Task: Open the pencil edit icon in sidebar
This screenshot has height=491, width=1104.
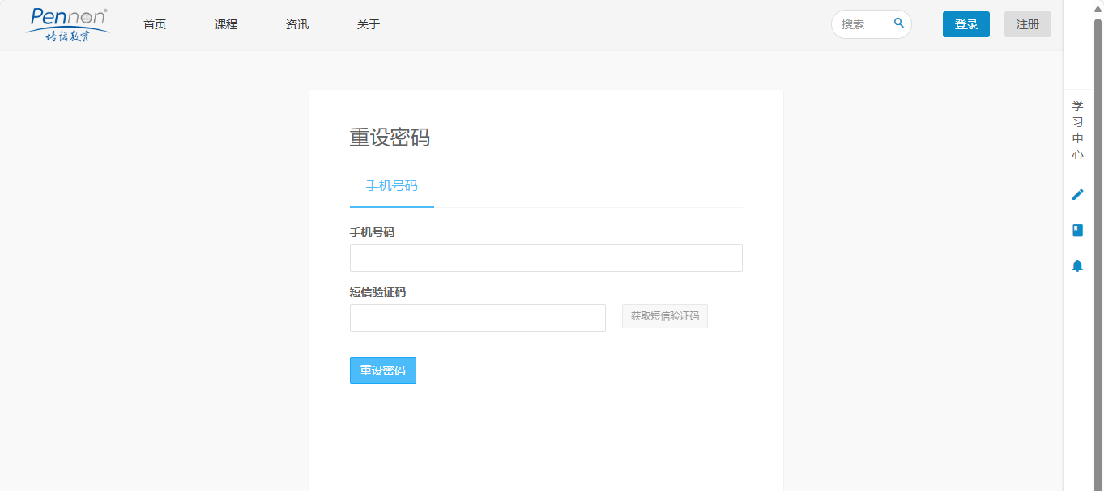Action: click(1077, 194)
